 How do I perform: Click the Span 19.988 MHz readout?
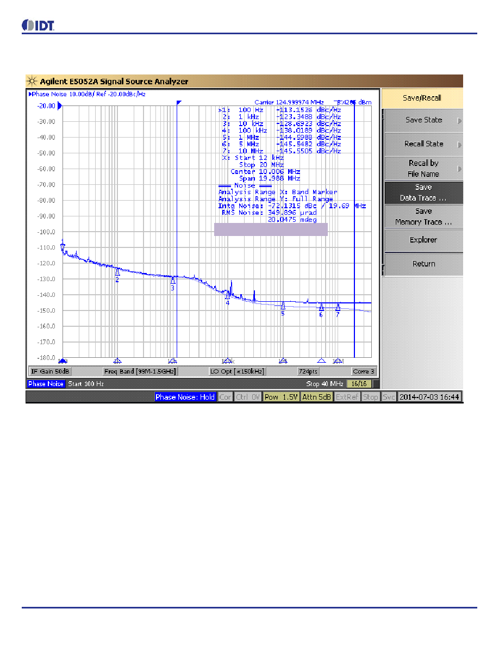click(270, 178)
